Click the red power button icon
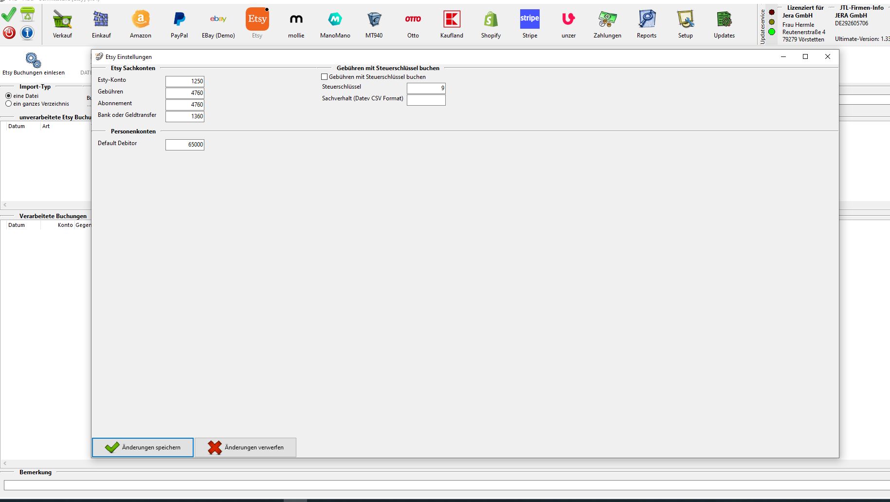This screenshot has width=890, height=502. pos(9,33)
